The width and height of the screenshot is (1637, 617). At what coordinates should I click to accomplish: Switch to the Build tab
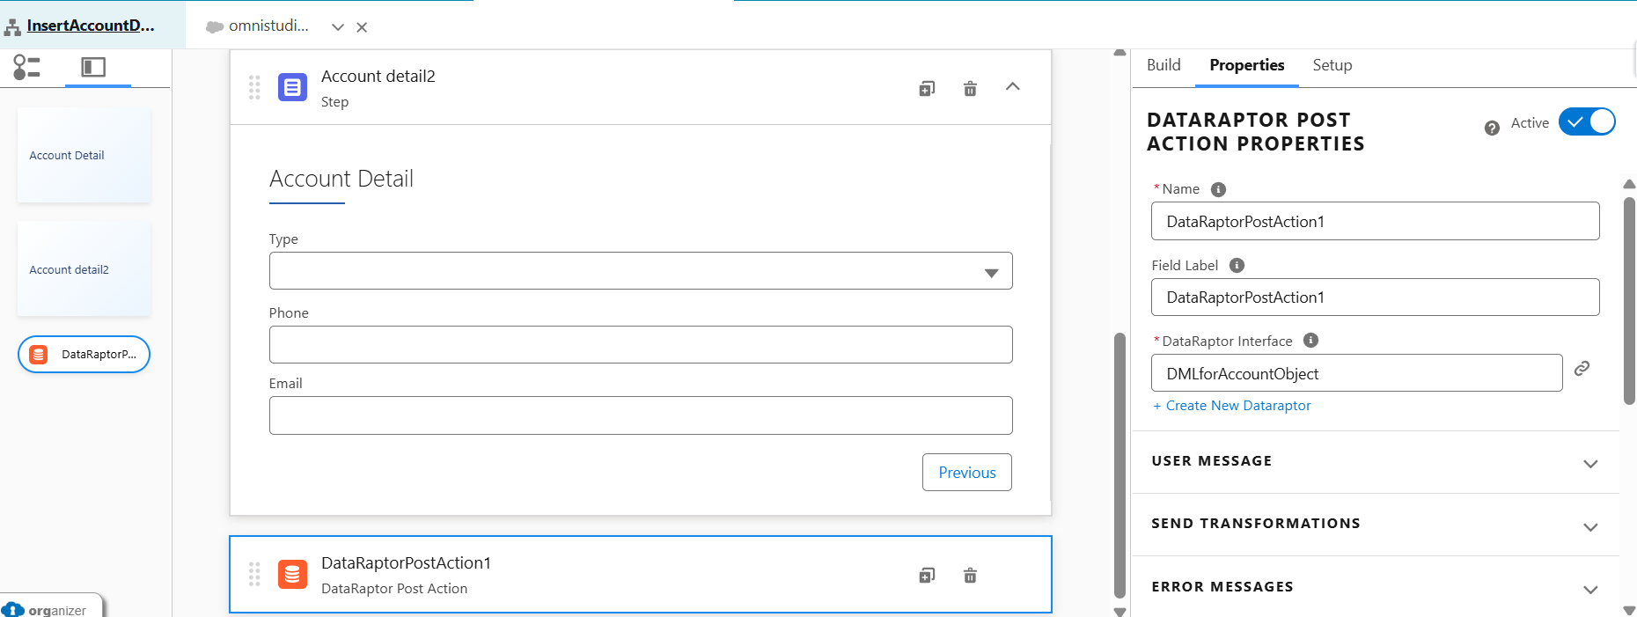[1164, 65]
